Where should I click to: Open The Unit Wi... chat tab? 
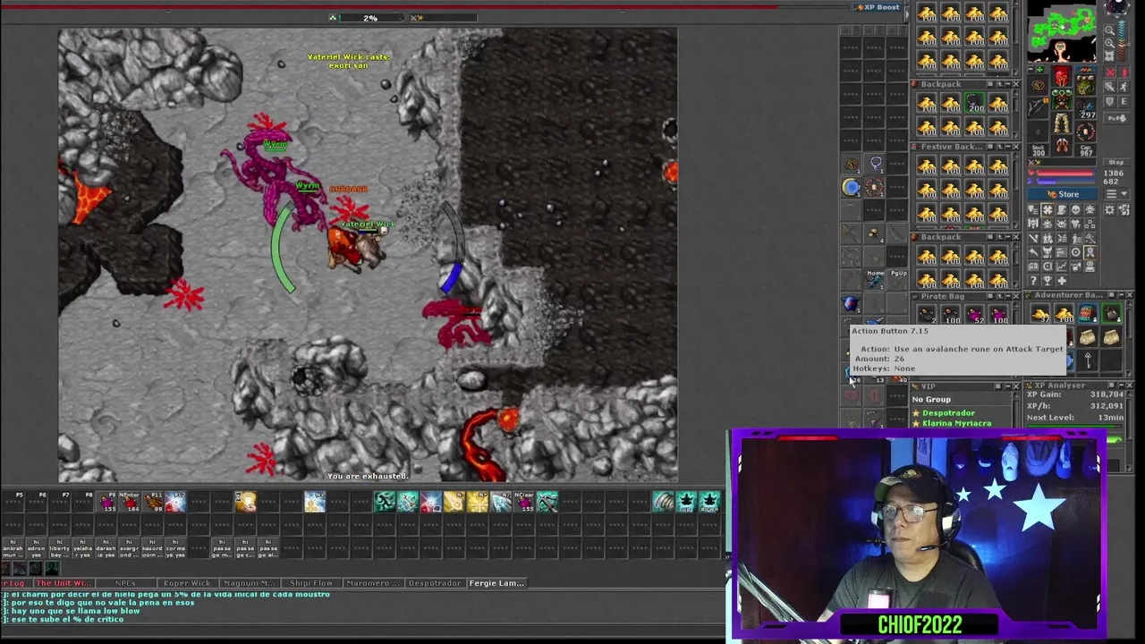click(x=63, y=583)
